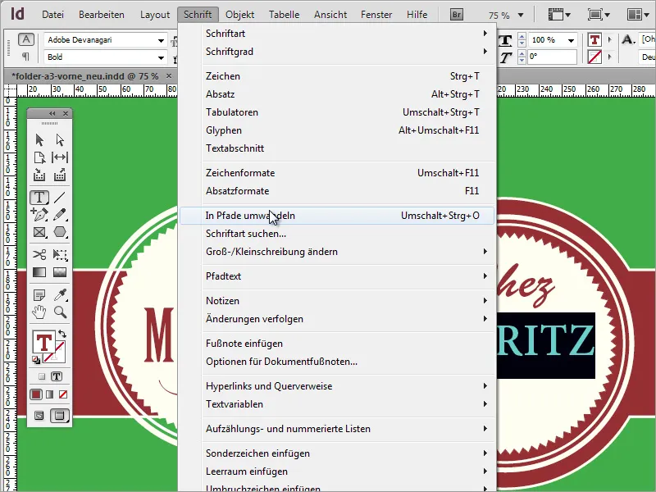Select the Pen tool
Viewport: 656px width, 492px height.
click(39, 215)
